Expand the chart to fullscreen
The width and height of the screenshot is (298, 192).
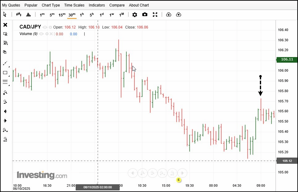(x=155, y=15)
